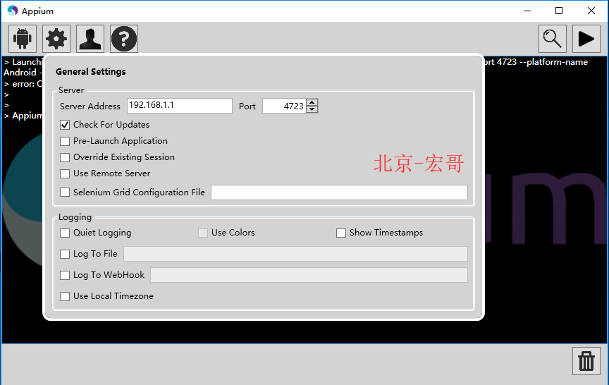Image resolution: width=609 pixels, height=385 pixels.
Task: Clear logs with trash can icon
Action: pyautogui.click(x=586, y=361)
